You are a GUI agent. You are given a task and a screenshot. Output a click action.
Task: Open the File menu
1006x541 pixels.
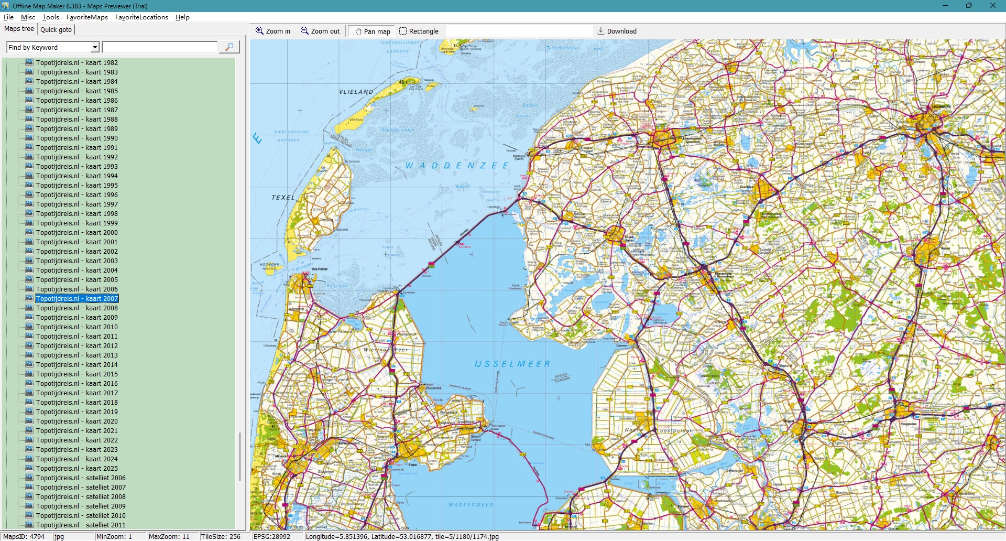coord(8,17)
